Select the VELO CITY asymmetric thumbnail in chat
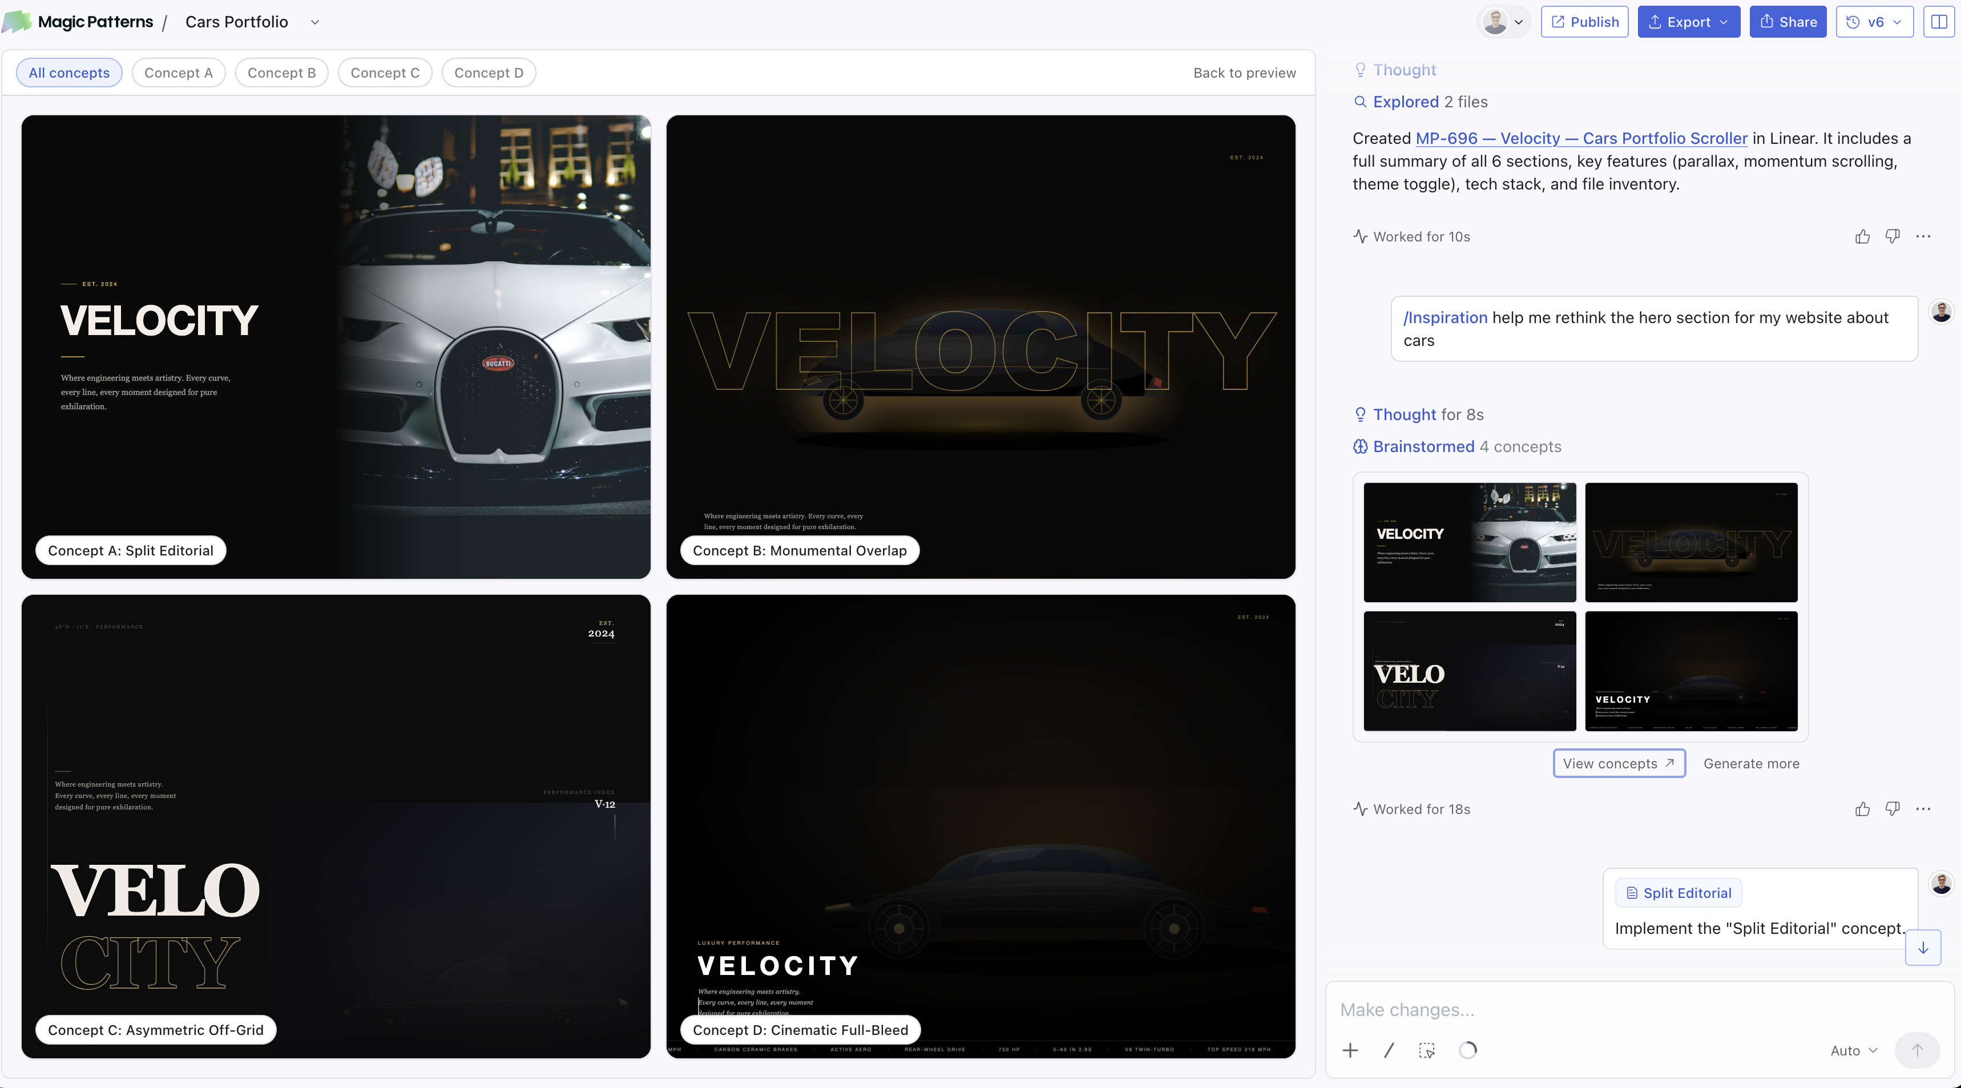1961x1088 pixels. point(1469,671)
